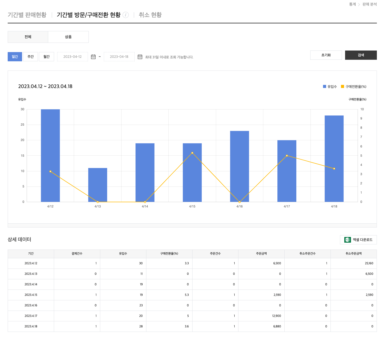
Task: Open the 취소 현황 tab
Action: tap(150, 15)
